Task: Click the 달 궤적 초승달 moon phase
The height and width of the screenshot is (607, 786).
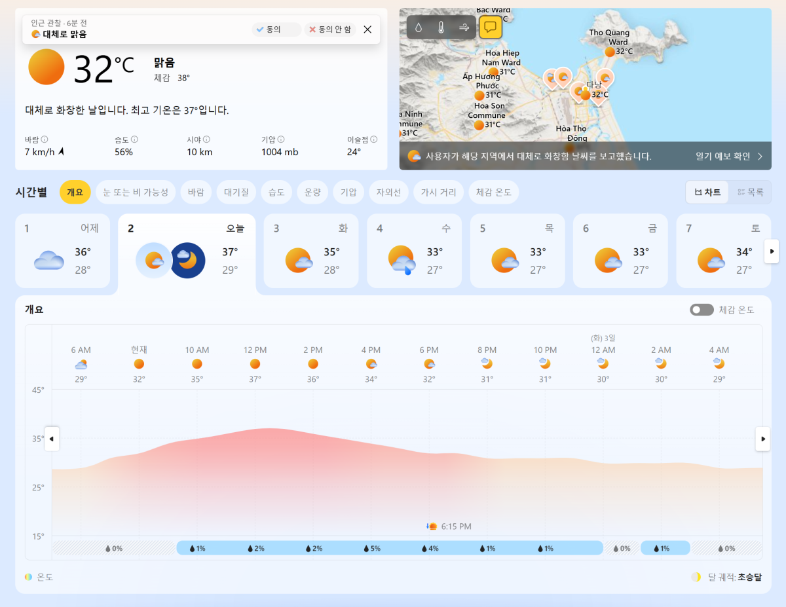Action: pyautogui.click(x=727, y=577)
